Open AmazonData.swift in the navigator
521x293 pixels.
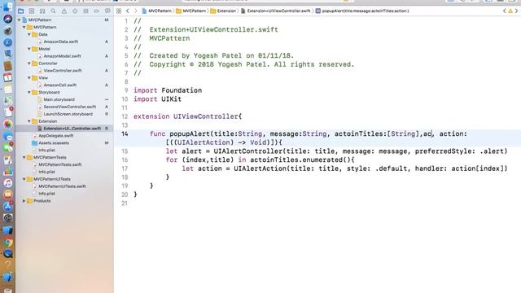[x=61, y=42]
